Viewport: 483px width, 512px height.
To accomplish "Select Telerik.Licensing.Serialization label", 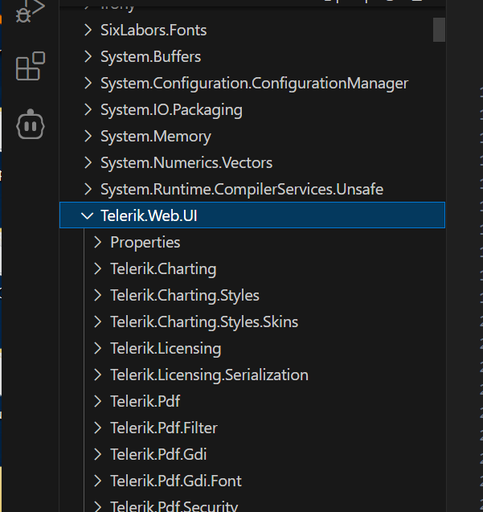I will (x=209, y=375).
